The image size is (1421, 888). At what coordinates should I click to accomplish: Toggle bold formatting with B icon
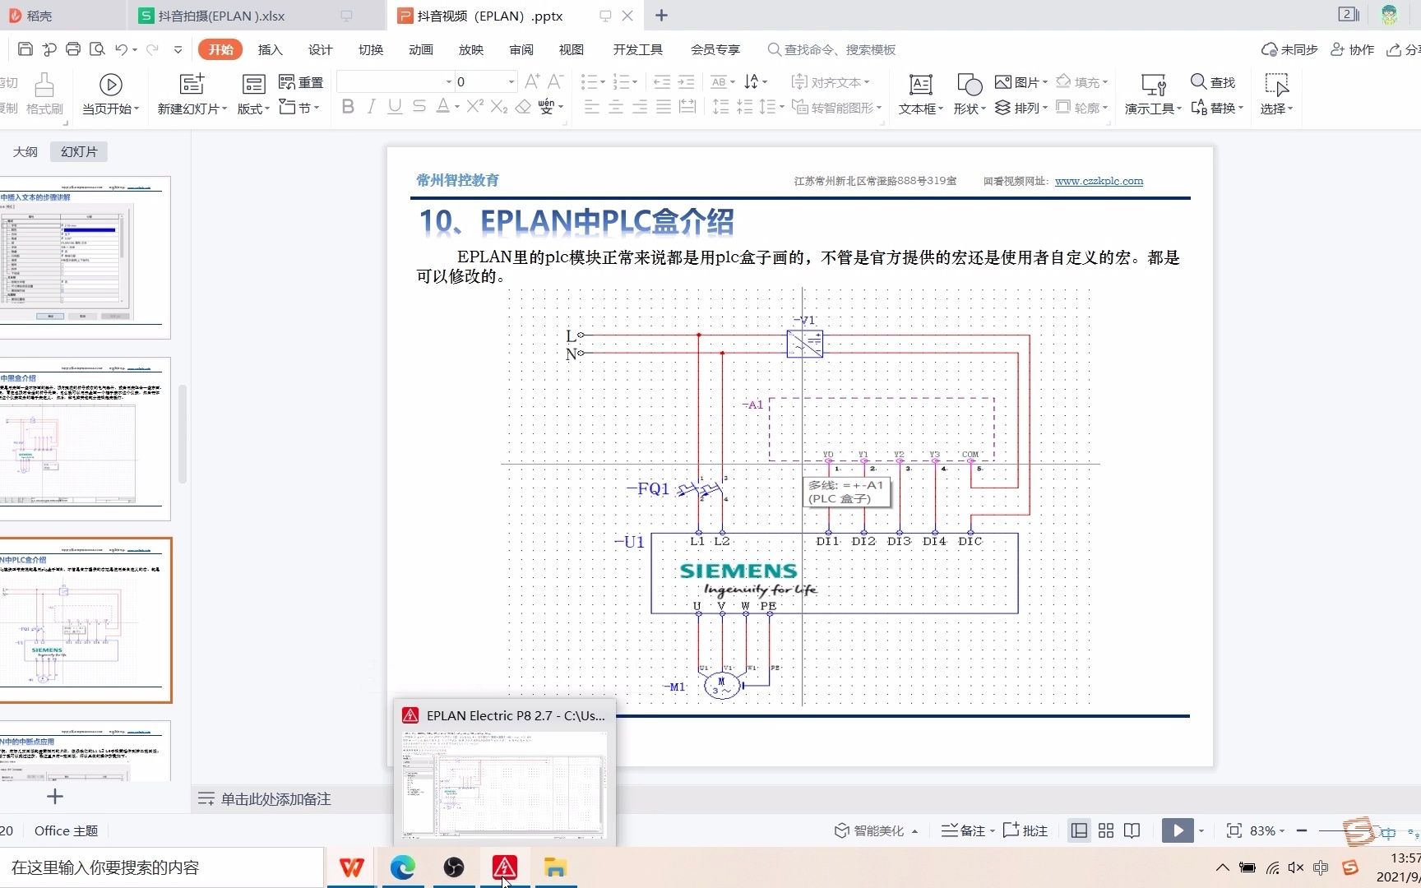point(347,106)
